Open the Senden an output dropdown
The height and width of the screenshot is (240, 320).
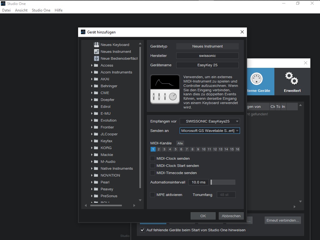(x=210, y=131)
